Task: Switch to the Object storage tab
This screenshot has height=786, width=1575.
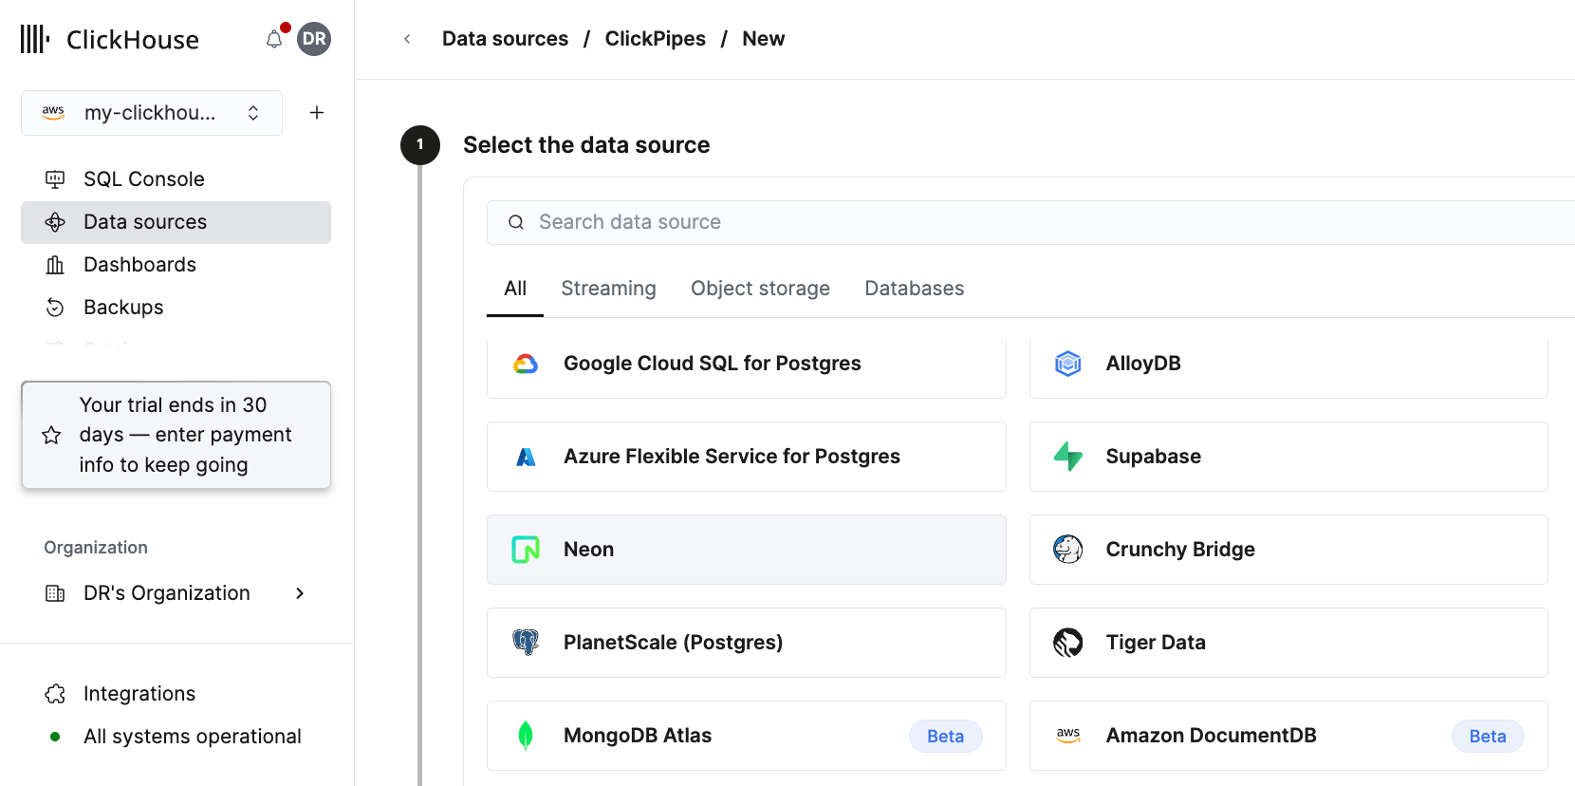Action: pos(760,289)
